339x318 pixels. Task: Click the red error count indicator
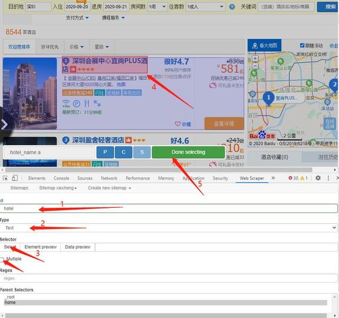(293, 178)
